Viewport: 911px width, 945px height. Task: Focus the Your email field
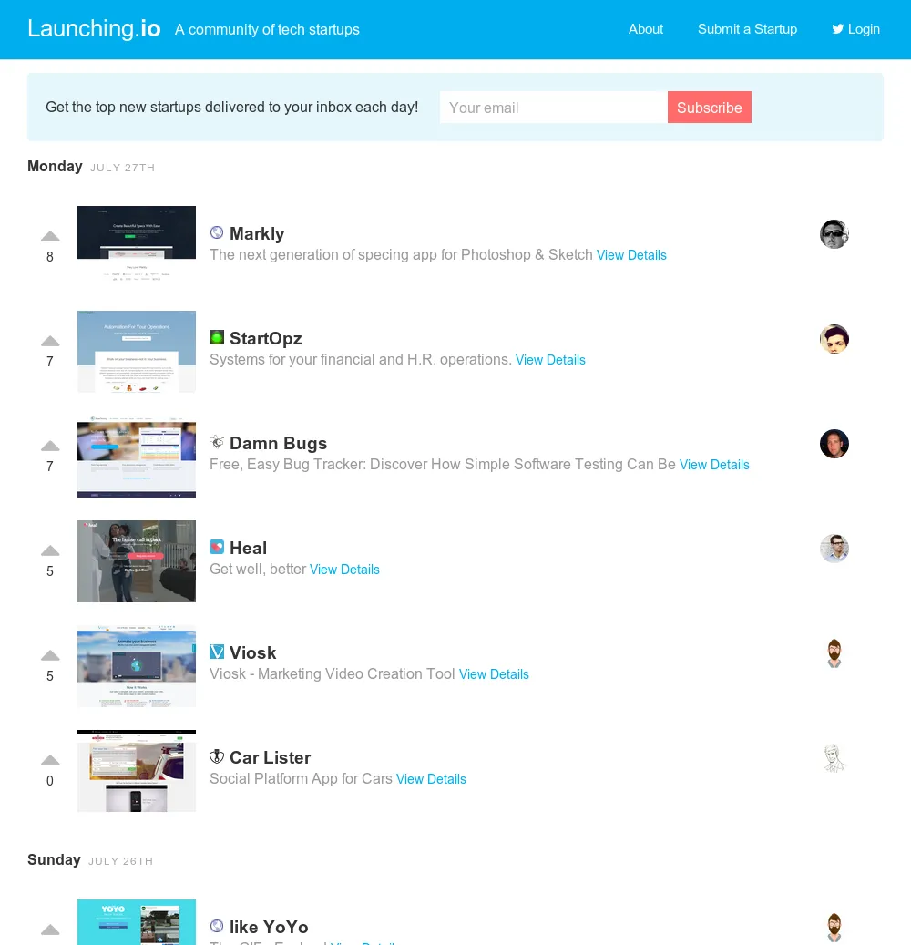554,108
